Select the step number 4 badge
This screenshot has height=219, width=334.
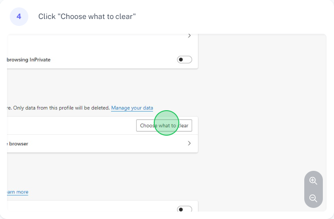tap(19, 17)
